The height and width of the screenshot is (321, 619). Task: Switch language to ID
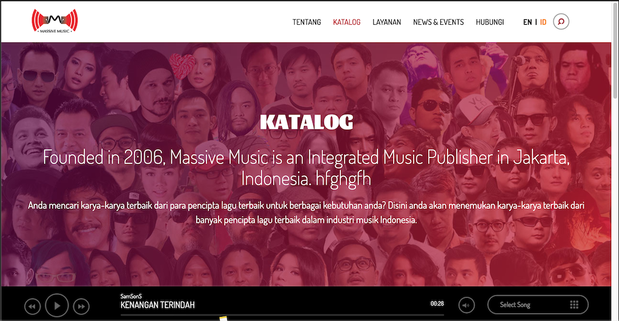543,22
